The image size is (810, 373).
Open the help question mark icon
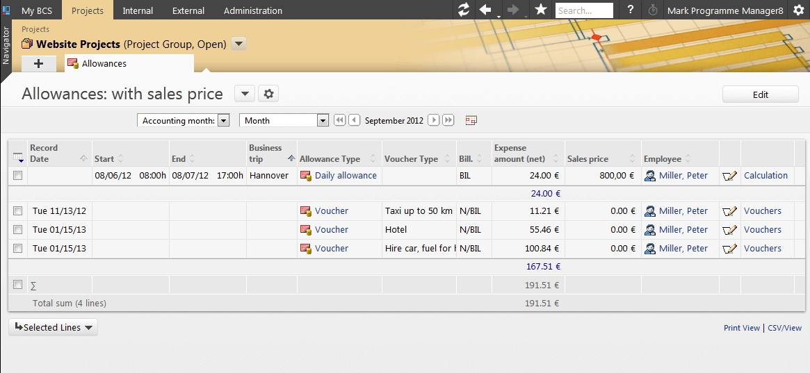(630, 10)
